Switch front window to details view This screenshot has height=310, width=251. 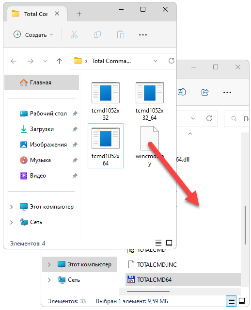pyautogui.click(x=158, y=243)
